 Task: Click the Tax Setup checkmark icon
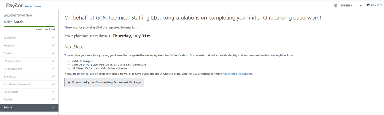pyautogui.click(x=53, y=77)
